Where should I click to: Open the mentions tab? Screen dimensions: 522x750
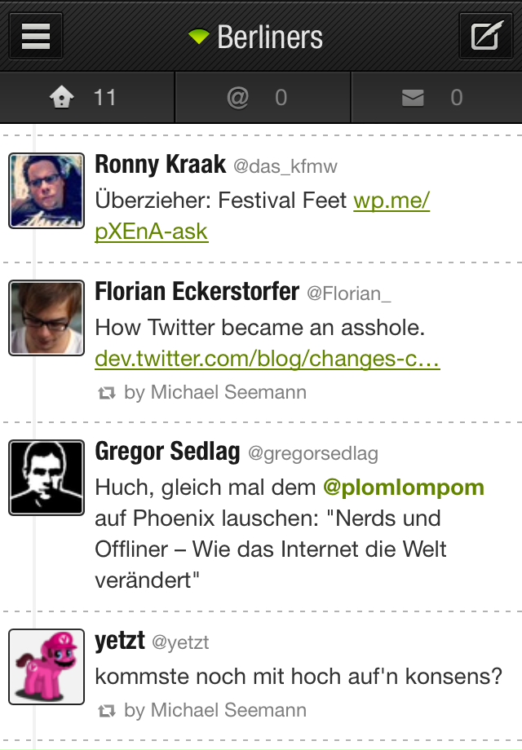(x=262, y=99)
